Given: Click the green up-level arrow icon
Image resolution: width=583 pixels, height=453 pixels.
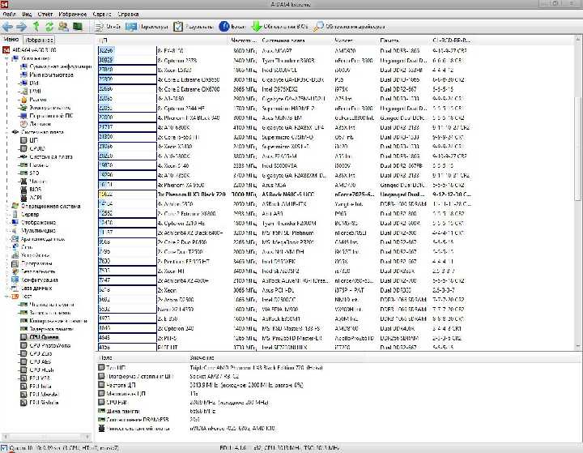Looking at the screenshot, I should (x=36, y=27).
